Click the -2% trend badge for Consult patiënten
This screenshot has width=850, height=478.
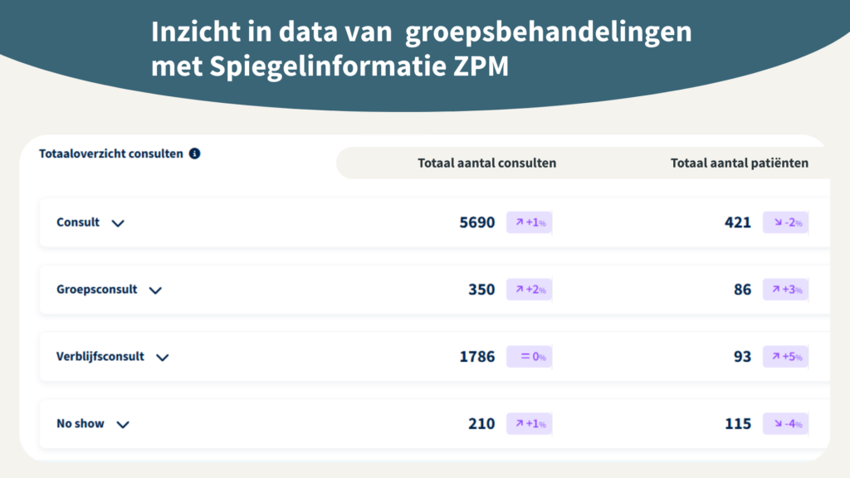pos(785,222)
